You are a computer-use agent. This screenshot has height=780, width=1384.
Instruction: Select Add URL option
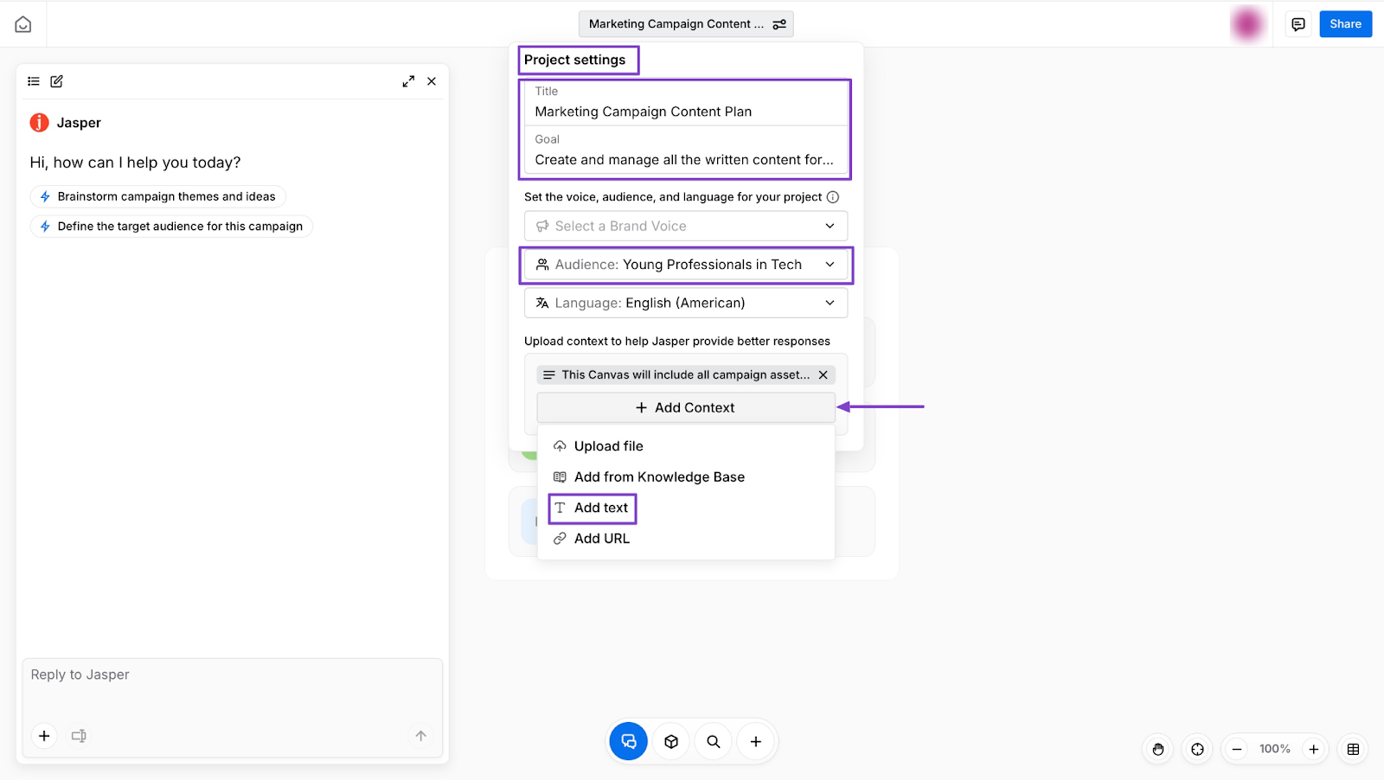[x=686, y=539]
